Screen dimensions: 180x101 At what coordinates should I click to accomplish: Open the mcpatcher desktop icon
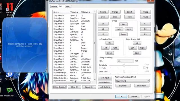[10, 92]
